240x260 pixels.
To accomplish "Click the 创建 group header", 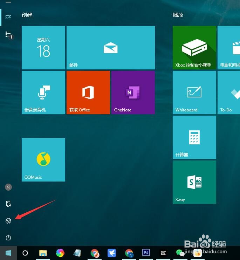I will (x=27, y=15).
